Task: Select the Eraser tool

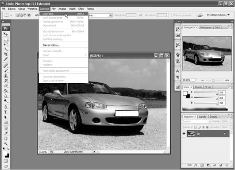Action: [6, 86]
